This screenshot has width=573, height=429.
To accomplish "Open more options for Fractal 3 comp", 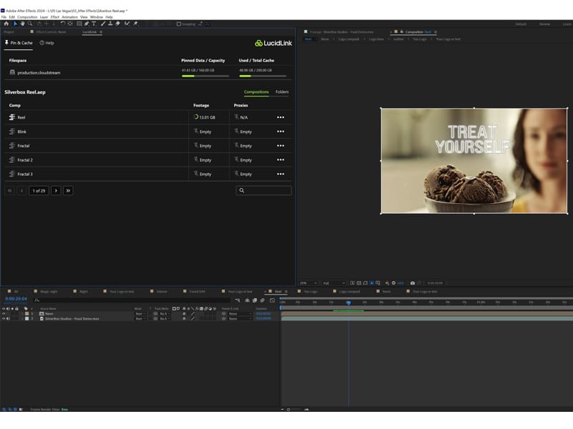I will point(280,174).
